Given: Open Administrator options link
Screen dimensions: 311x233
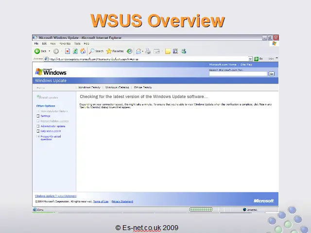Looking at the screenshot, I should pos(53,126).
